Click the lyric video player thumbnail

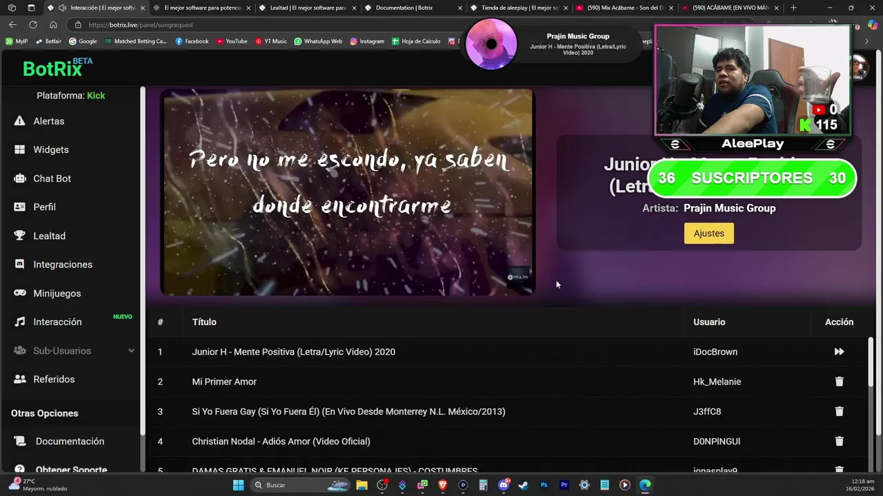[348, 192]
